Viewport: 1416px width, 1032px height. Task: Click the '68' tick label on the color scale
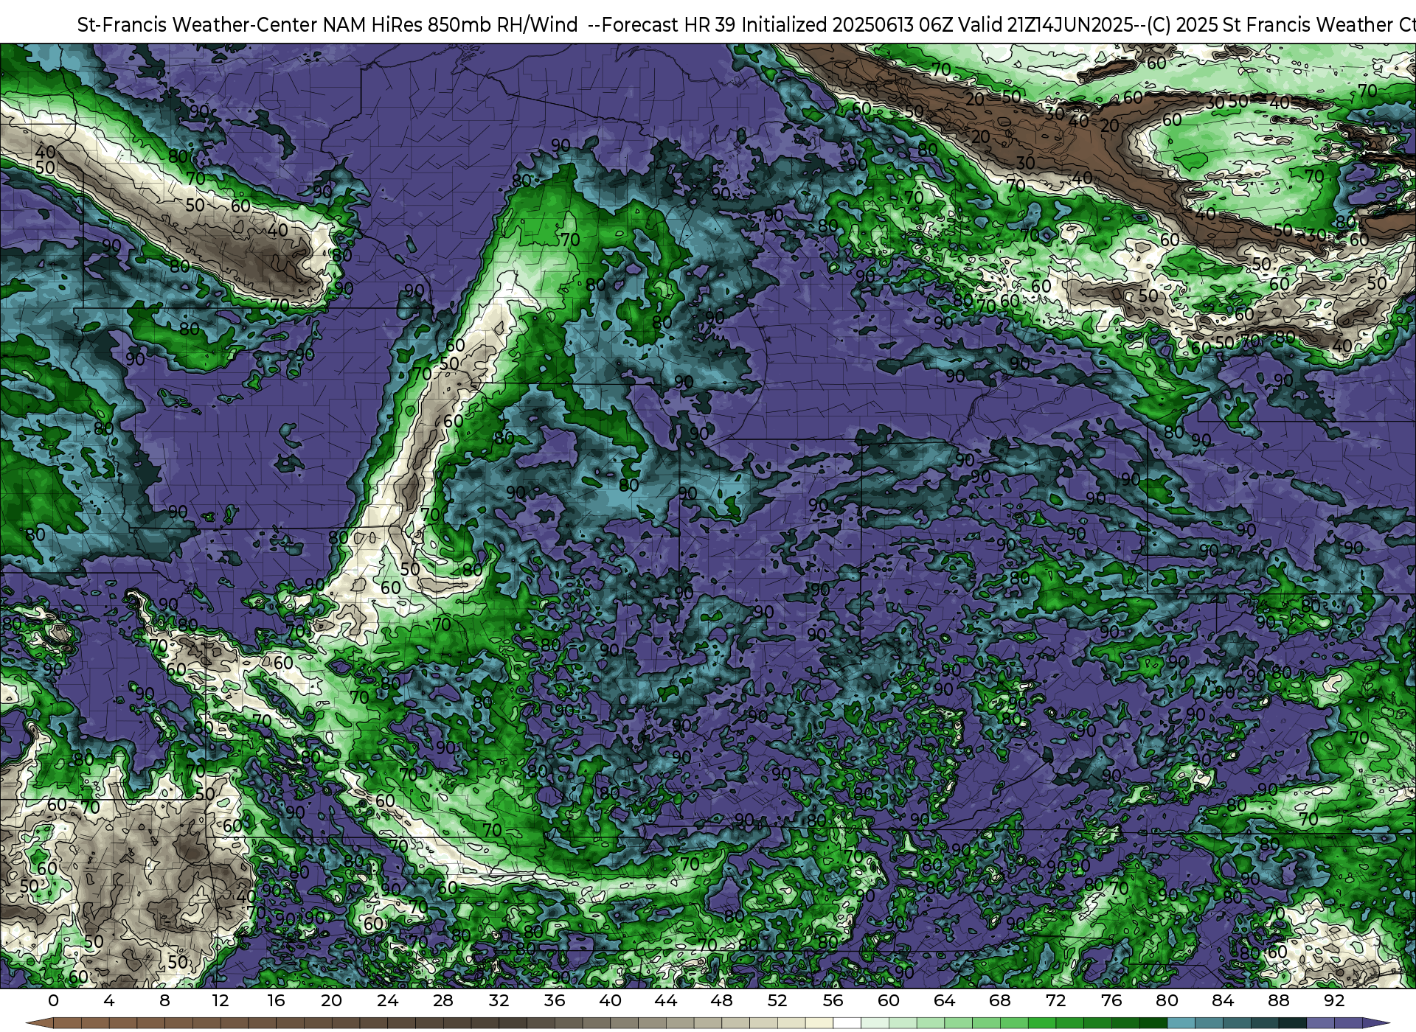pyautogui.click(x=1000, y=1000)
